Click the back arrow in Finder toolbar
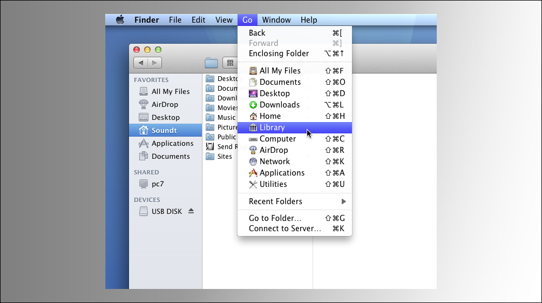542x303 pixels. (x=141, y=63)
